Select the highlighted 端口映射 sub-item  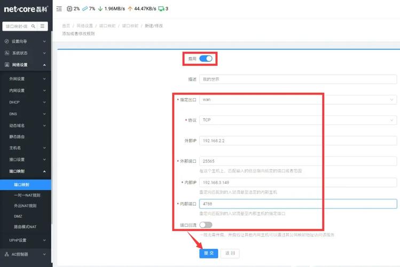pos(26,185)
